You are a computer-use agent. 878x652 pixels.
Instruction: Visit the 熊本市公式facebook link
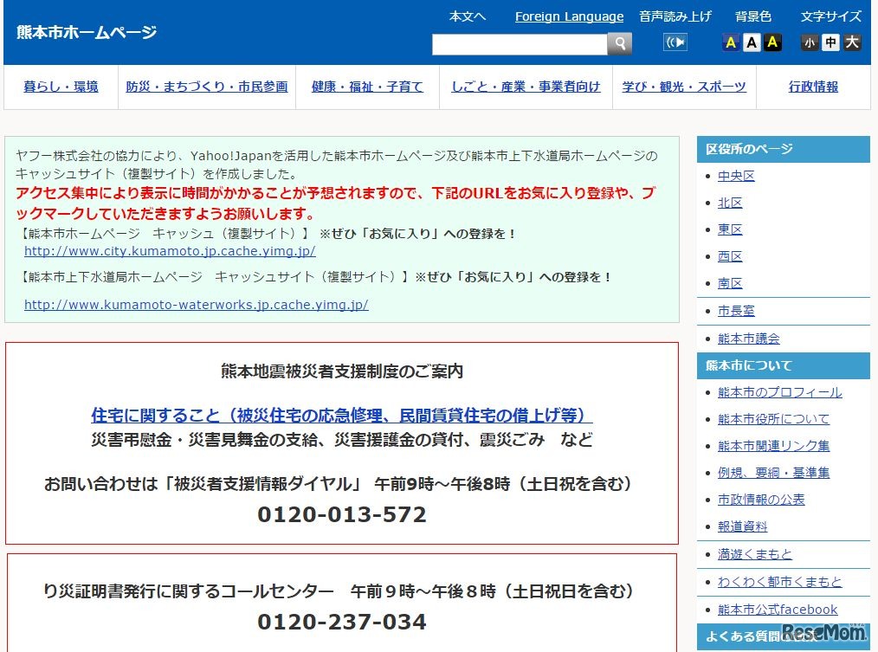click(x=778, y=609)
